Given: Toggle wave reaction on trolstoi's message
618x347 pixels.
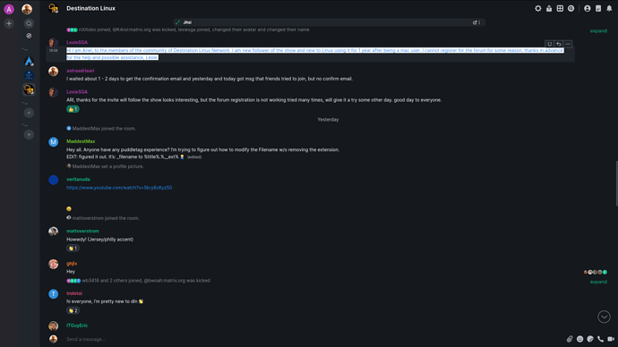Looking at the screenshot, I should [x=73, y=310].
